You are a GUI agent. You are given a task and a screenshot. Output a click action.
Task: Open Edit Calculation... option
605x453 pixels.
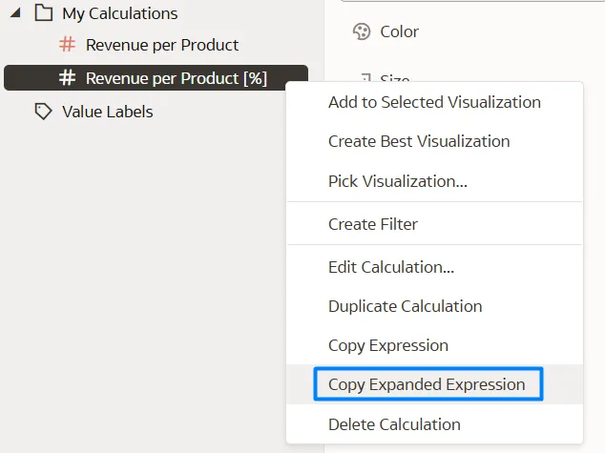click(x=391, y=268)
